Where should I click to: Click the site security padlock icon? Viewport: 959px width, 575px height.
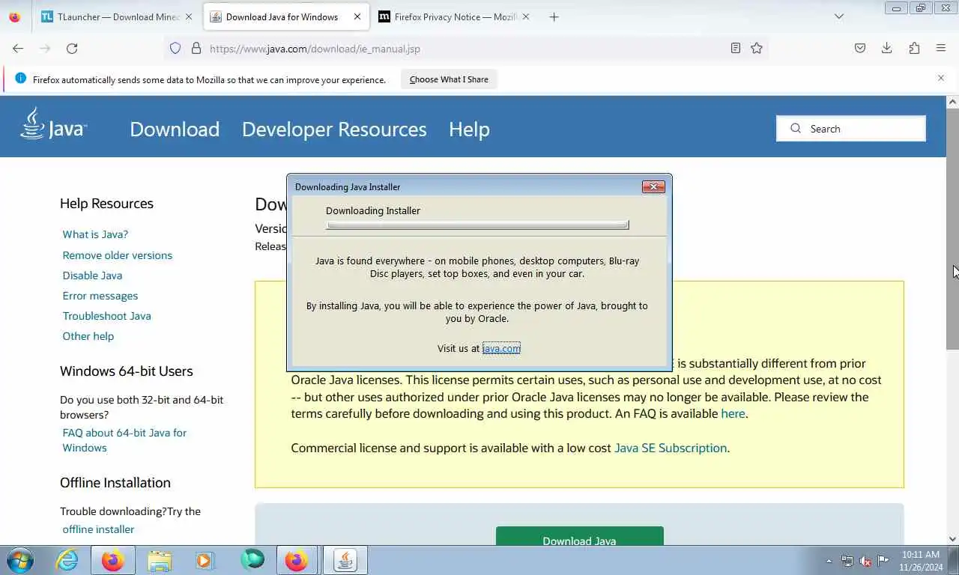point(196,48)
